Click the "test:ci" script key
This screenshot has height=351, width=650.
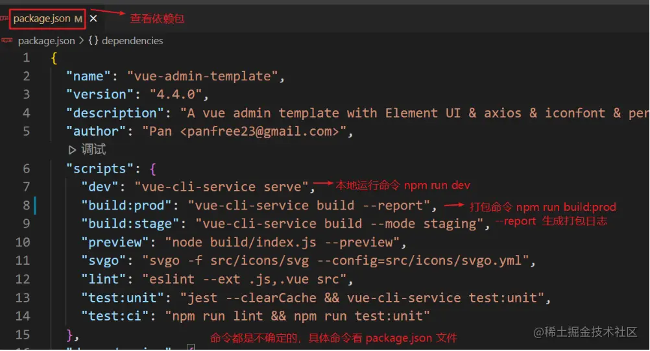[x=115, y=316]
